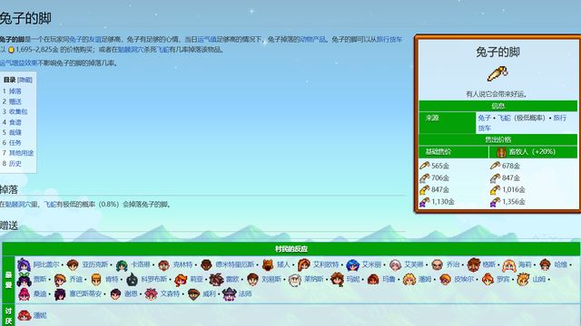Click Vincent's portrait icon (文森特)

tap(152, 294)
